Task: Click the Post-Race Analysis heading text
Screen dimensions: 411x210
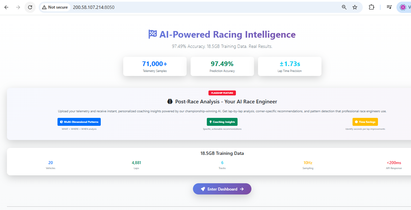Action: 226,102
